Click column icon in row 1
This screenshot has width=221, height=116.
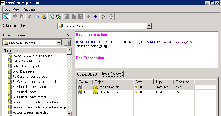(x=80, y=92)
